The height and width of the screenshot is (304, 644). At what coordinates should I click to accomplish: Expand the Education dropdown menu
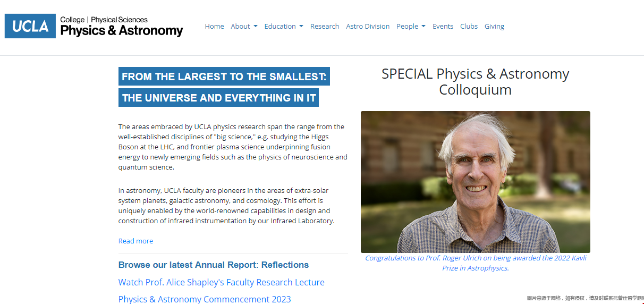(x=284, y=26)
